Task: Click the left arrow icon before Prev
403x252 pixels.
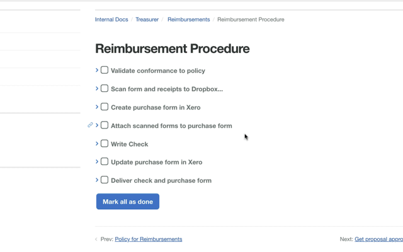Action: [x=96, y=239]
